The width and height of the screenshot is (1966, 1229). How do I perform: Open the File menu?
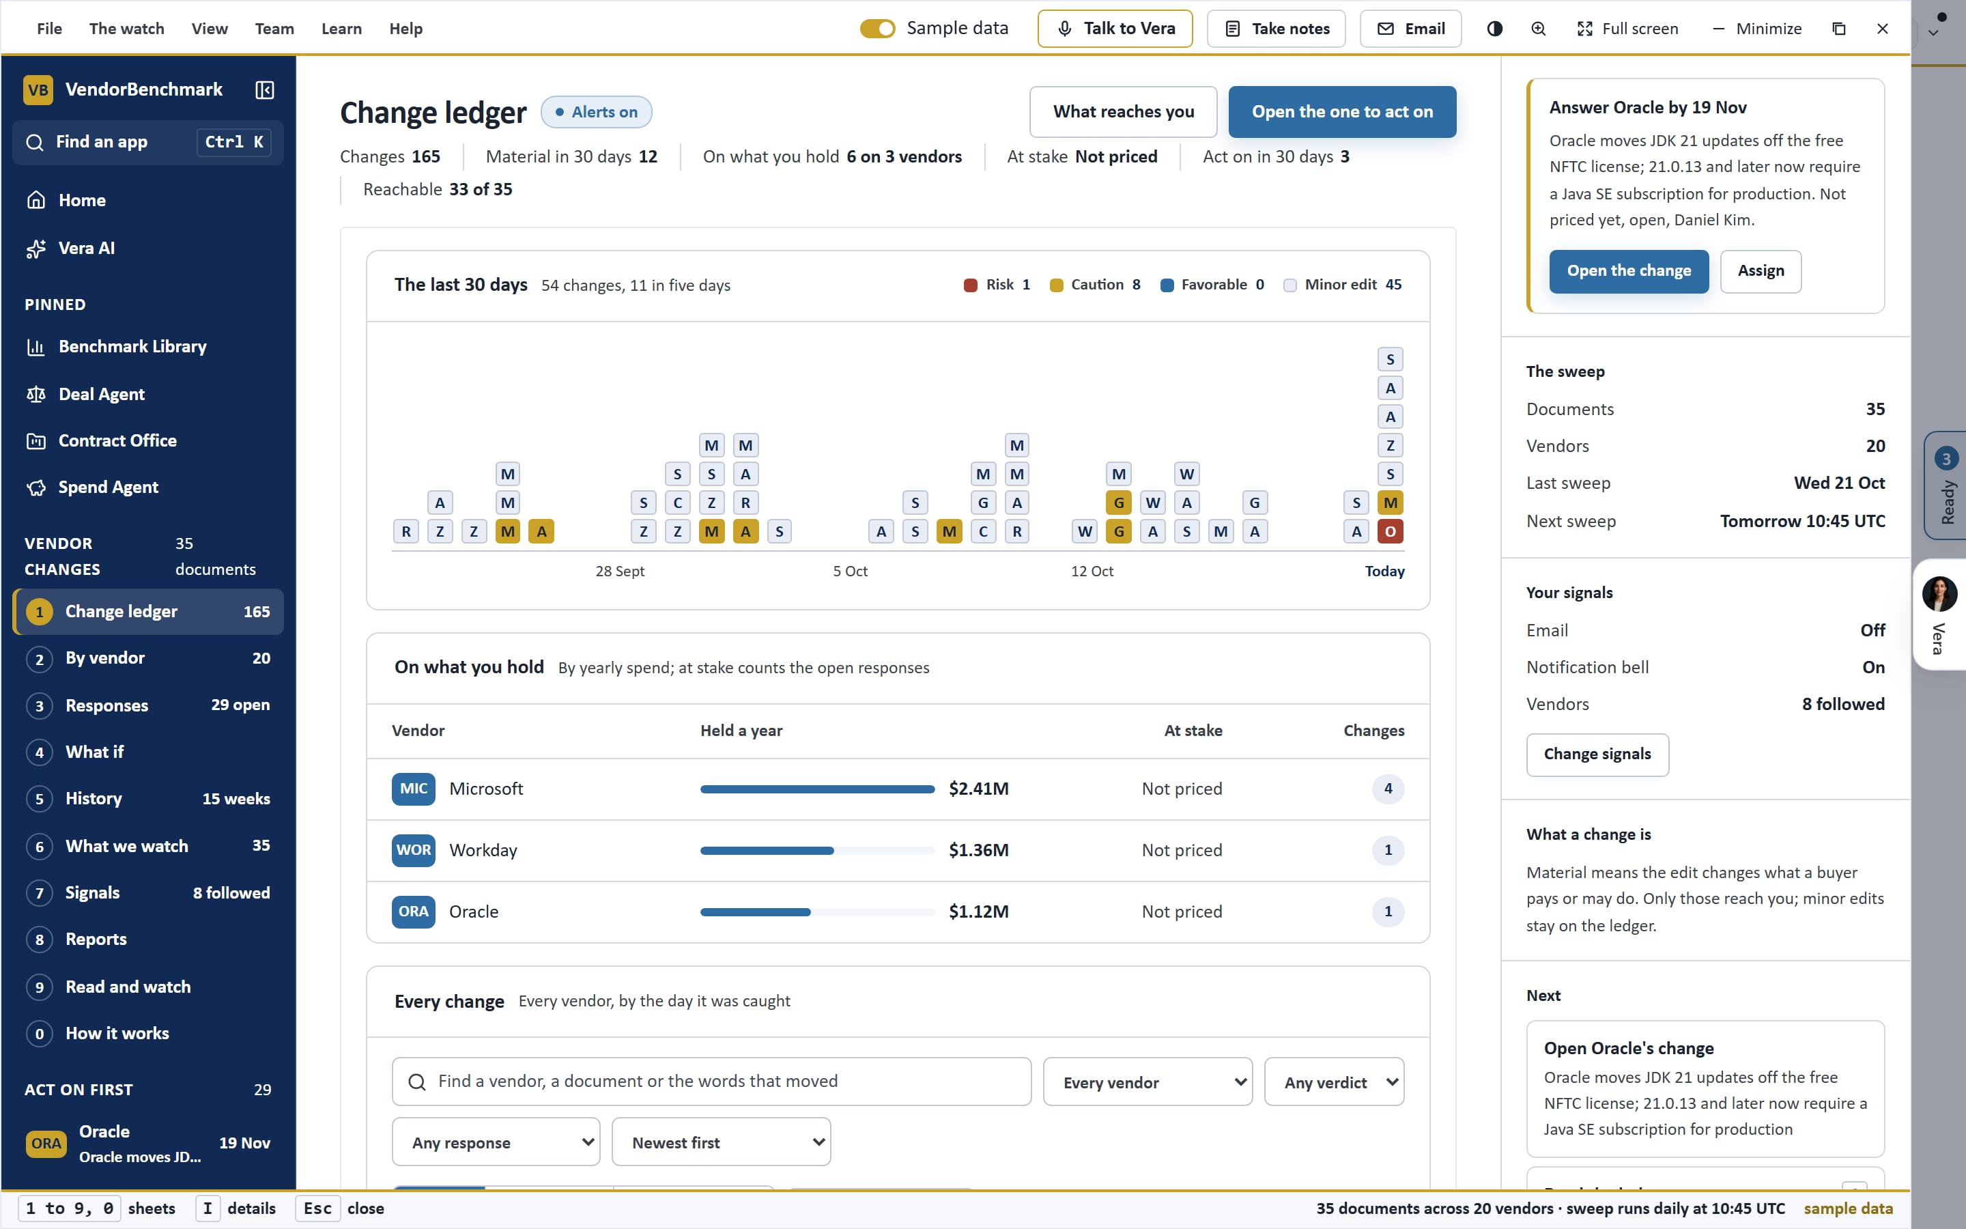coord(50,29)
